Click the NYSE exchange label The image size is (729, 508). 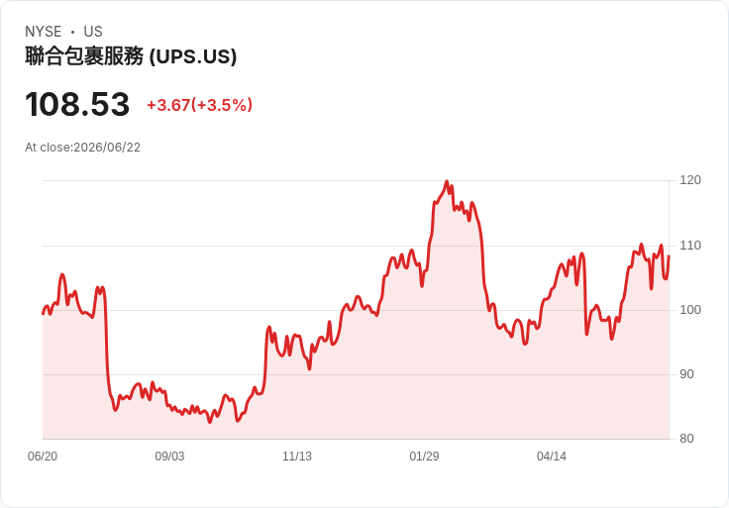pyautogui.click(x=44, y=32)
